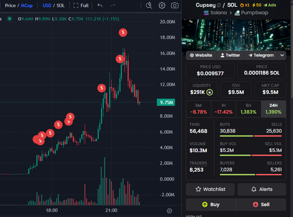The height and width of the screenshot is (217, 293).
Task: Click the Hide ad link
Action: coord(194,216)
